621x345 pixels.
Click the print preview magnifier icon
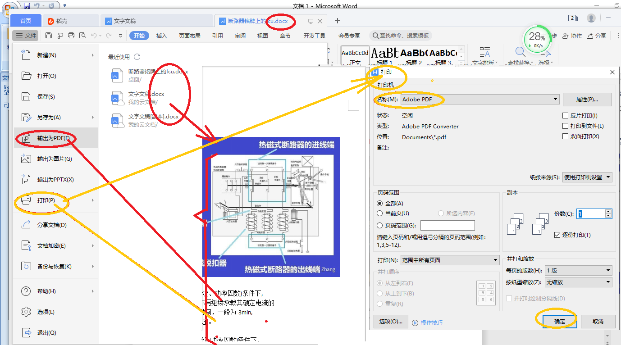[x=82, y=36]
